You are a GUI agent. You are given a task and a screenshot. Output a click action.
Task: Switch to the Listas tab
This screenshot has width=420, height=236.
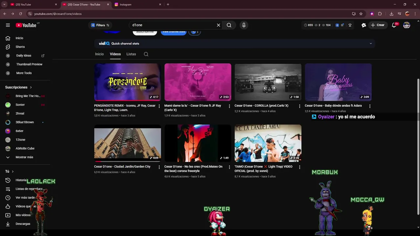coord(131,54)
